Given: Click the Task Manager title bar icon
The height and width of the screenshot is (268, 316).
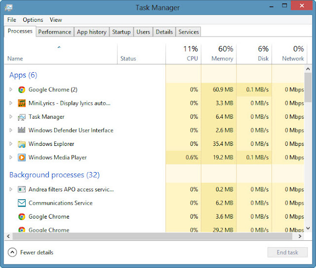Looking at the screenshot, I should [x=9, y=8].
